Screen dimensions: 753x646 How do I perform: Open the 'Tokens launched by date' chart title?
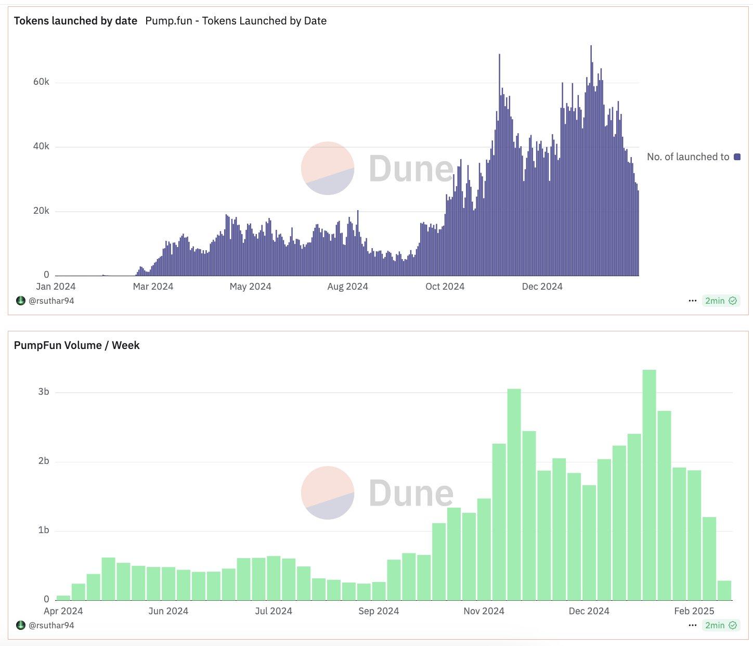pyautogui.click(x=75, y=21)
